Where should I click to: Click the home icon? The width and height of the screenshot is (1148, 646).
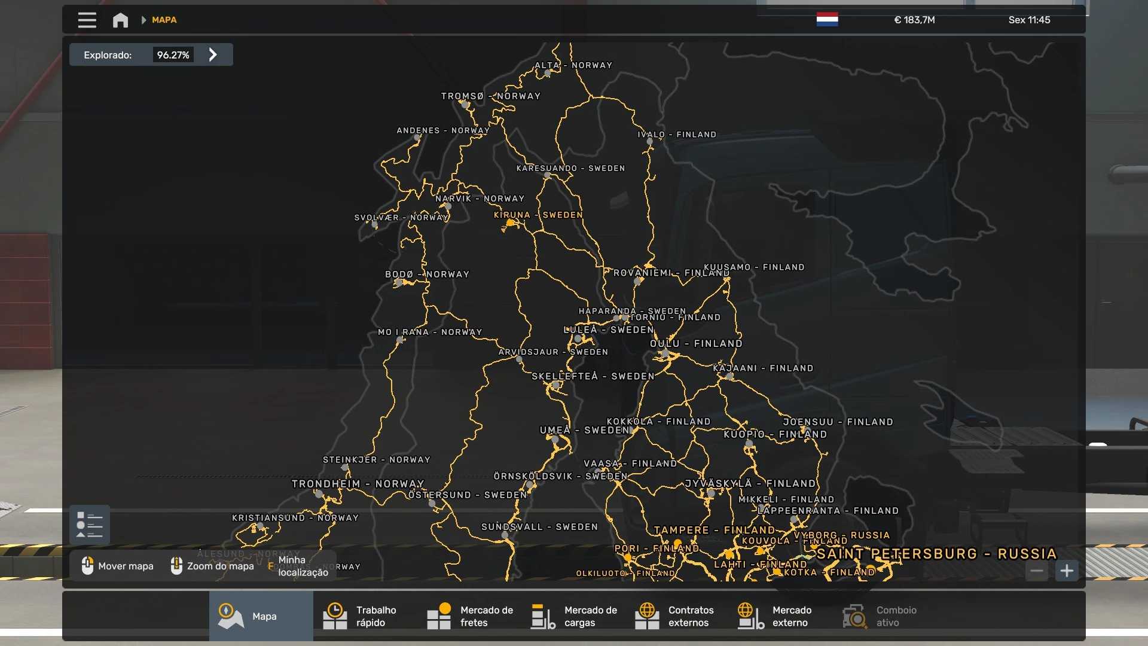[x=120, y=20]
